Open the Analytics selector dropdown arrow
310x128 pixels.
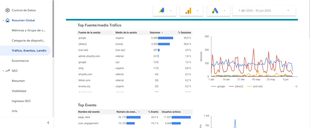click(x=197, y=11)
